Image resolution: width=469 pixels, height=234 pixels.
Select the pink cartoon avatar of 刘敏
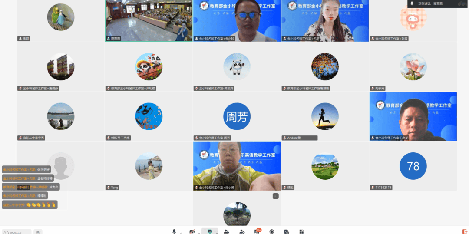point(413,17)
